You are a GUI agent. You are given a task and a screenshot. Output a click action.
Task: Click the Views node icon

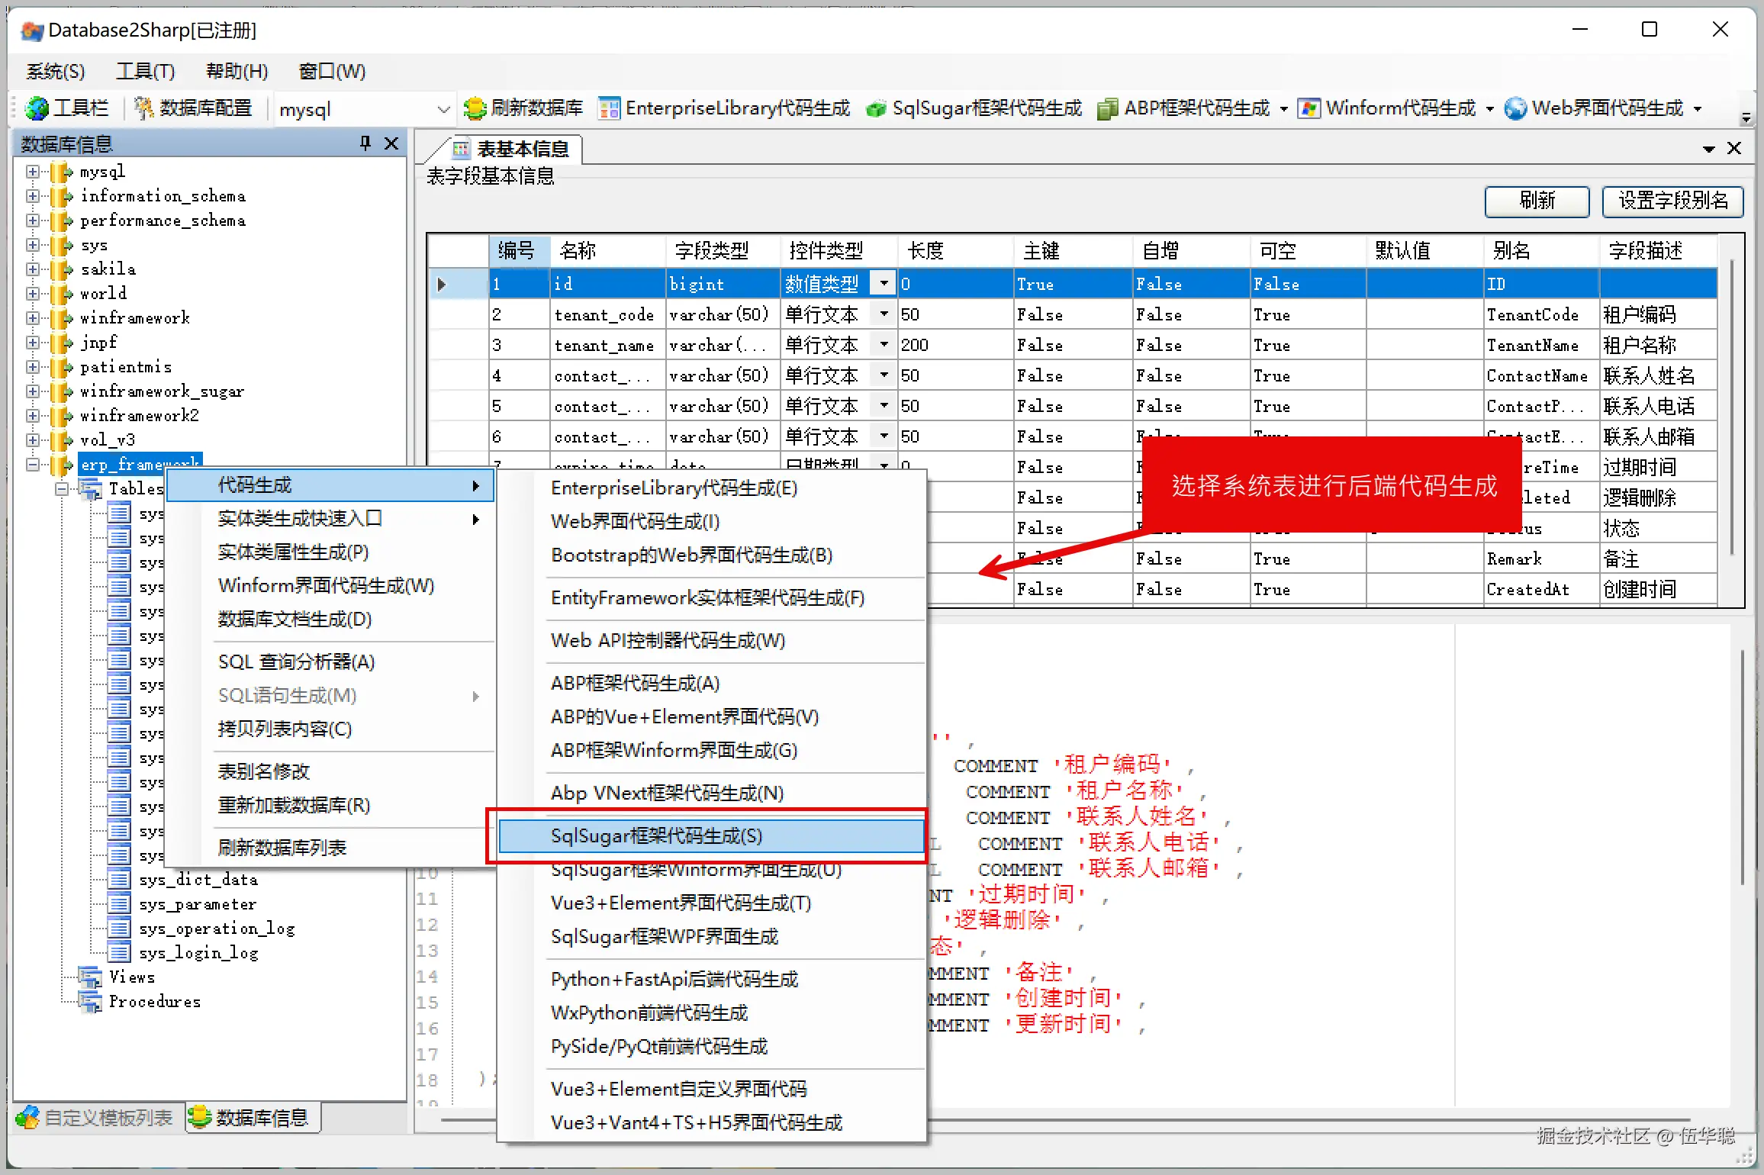pos(89,977)
